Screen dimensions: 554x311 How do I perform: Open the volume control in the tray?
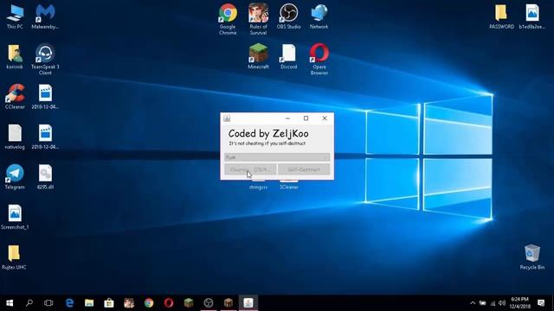pos(502,303)
